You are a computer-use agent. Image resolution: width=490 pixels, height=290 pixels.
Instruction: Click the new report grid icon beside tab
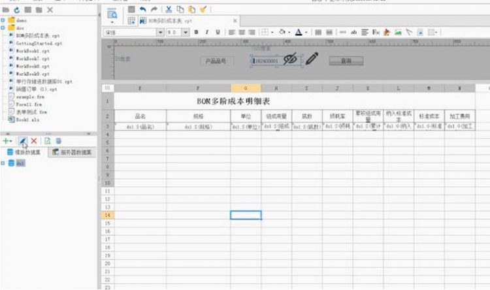(131, 21)
